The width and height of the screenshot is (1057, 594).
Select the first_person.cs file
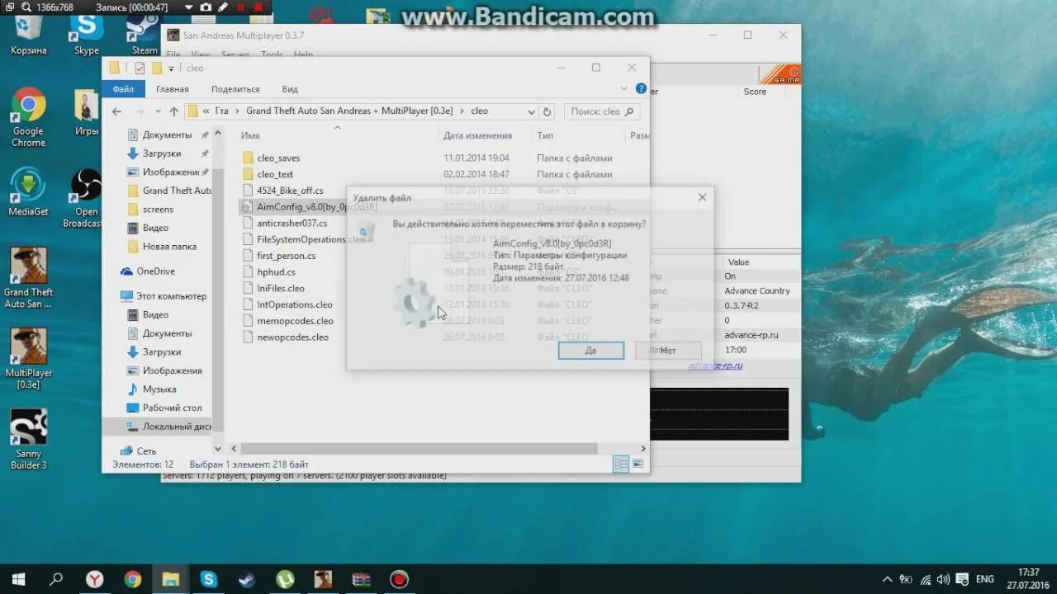pyautogui.click(x=286, y=256)
